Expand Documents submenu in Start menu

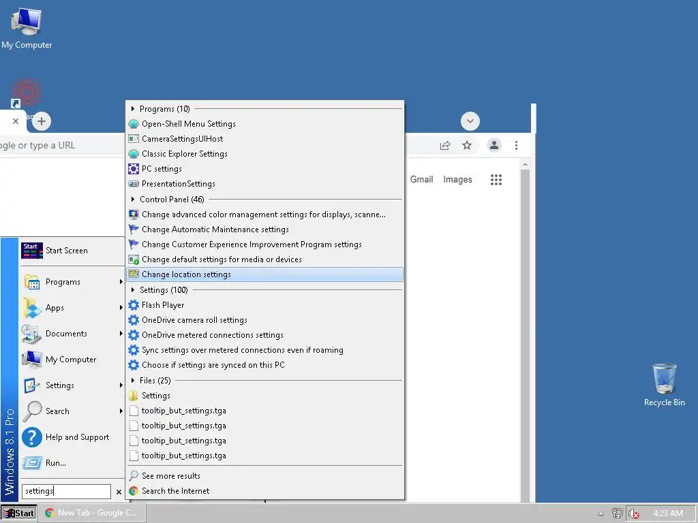(72, 334)
